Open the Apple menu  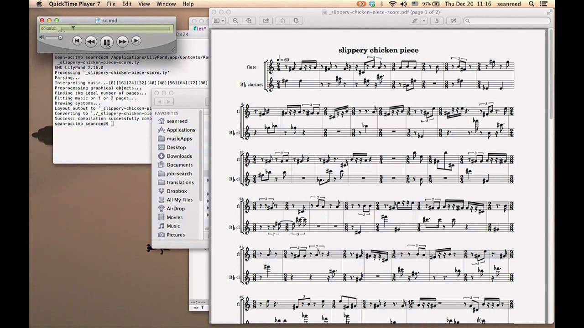[x=39, y=4]
